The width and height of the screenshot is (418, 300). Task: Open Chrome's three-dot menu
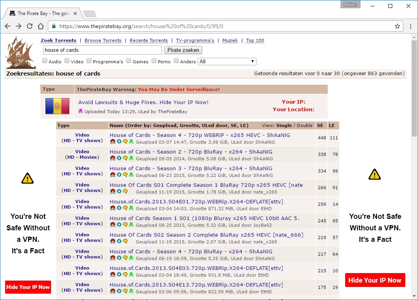point(410,26)
